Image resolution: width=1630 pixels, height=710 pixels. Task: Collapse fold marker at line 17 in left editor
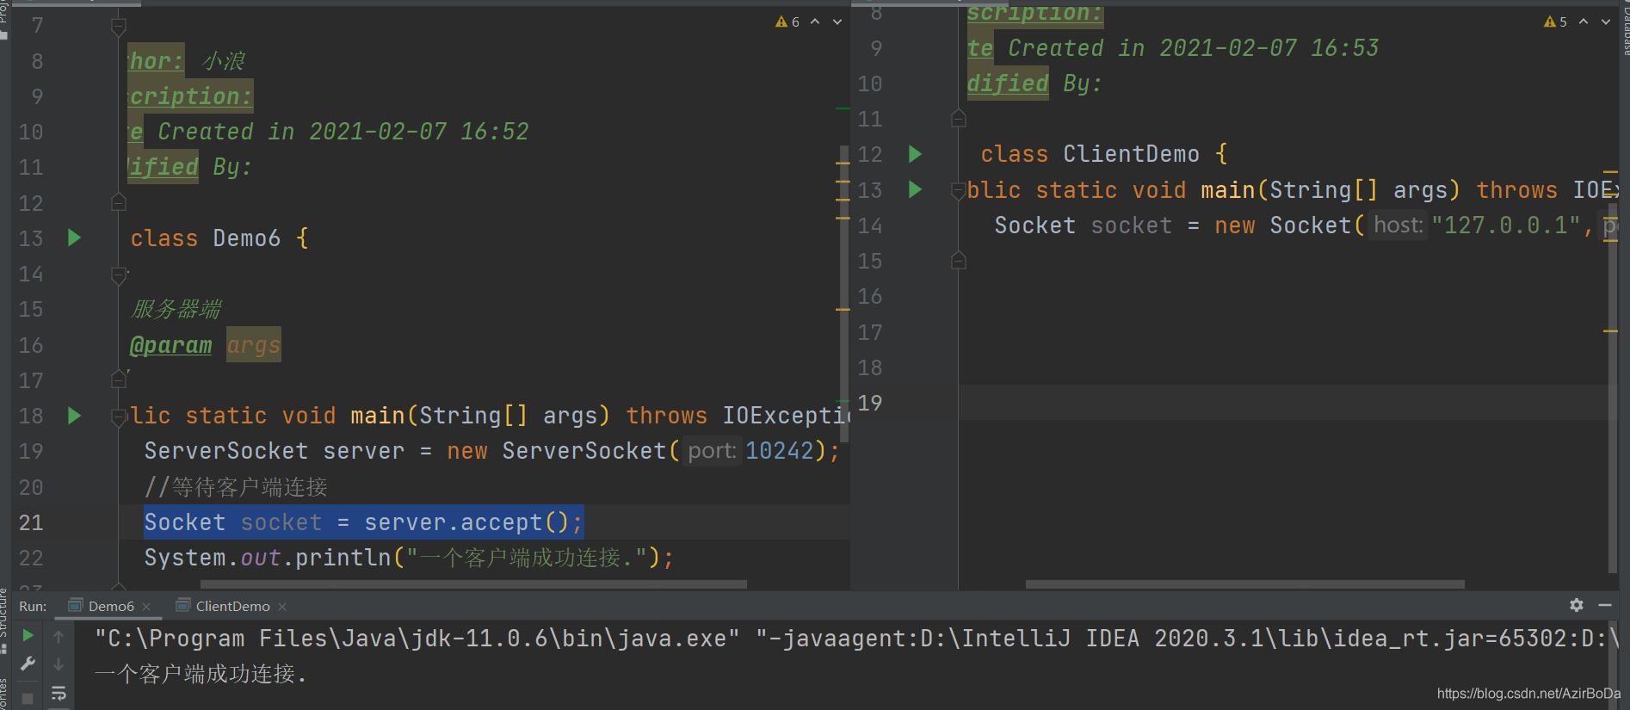(x=119, y=380)
